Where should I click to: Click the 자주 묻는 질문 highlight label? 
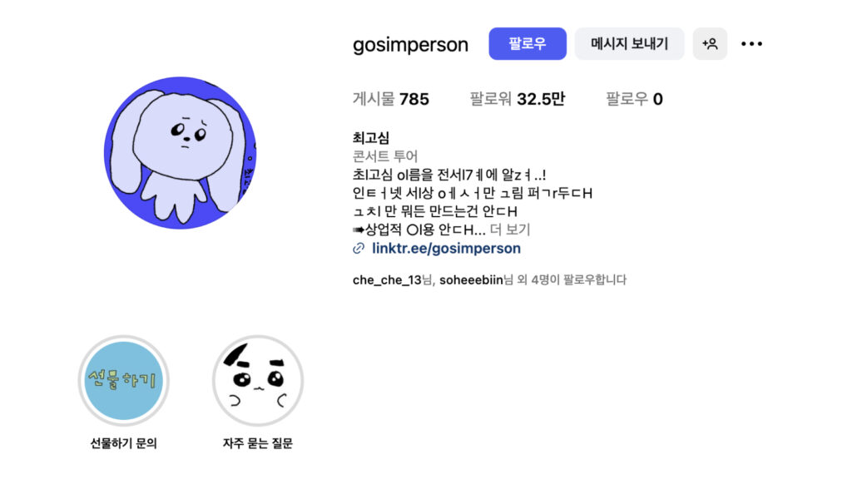(258, 443)
